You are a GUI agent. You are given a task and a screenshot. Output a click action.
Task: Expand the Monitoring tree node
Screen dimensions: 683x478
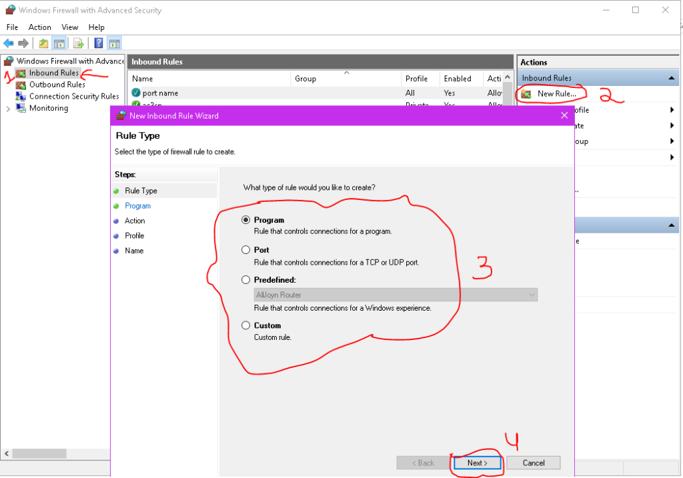8,109
